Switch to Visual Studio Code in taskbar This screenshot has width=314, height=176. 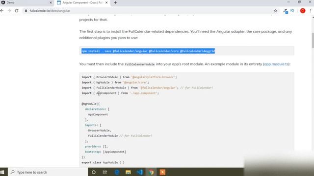pyautogui.click(x=140, y=172)
